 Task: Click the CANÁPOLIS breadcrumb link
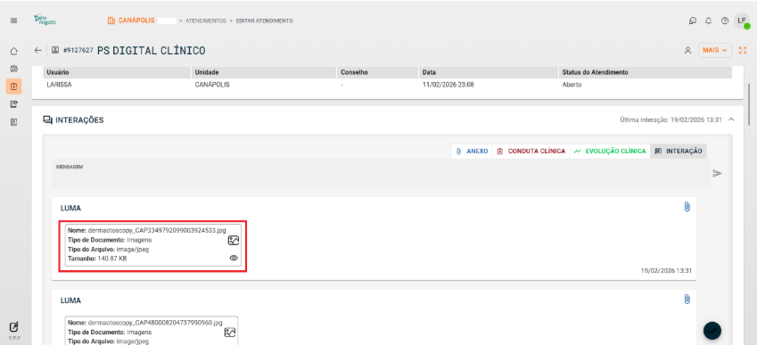[x=131, y=21]
